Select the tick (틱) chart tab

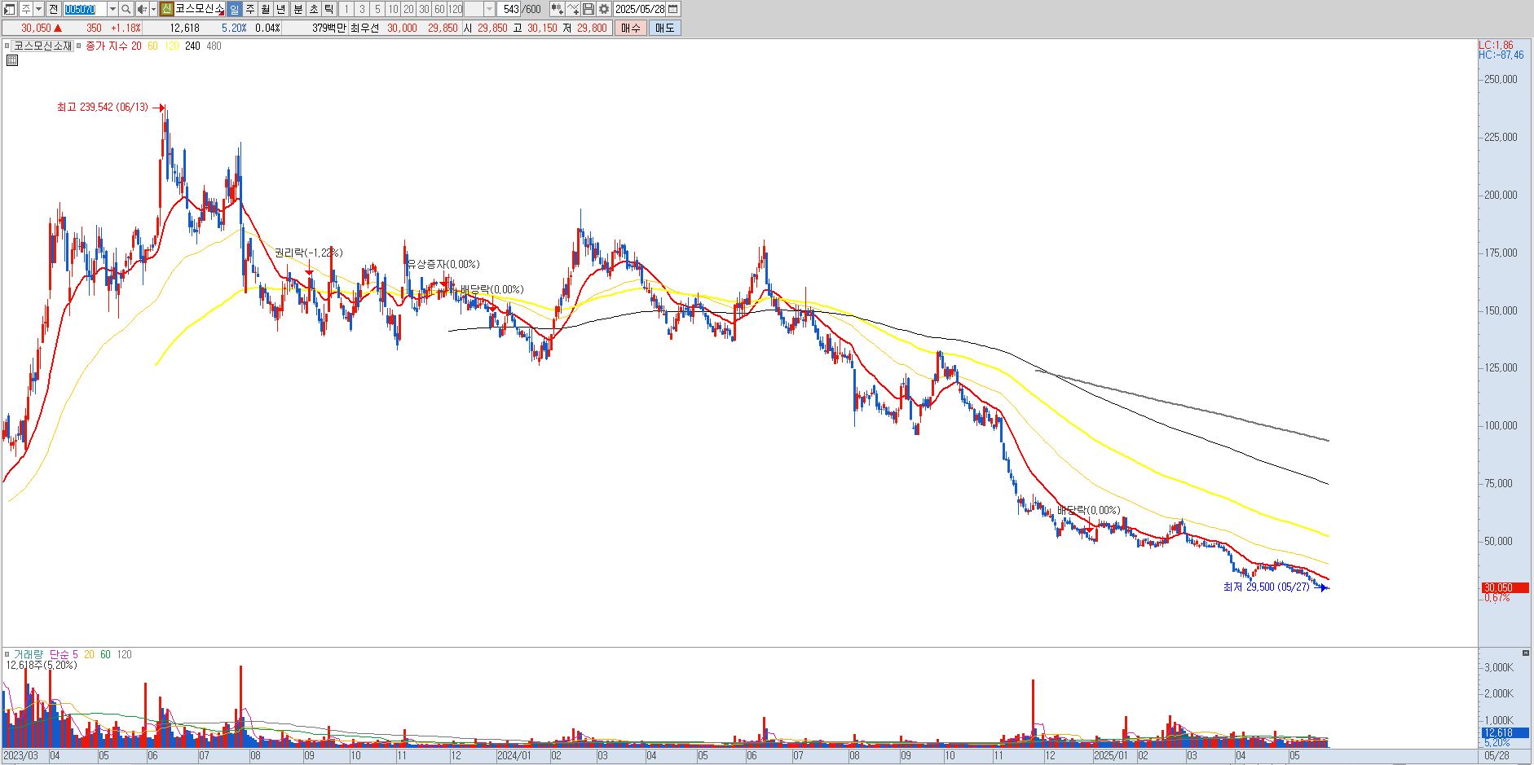point(328,9)
